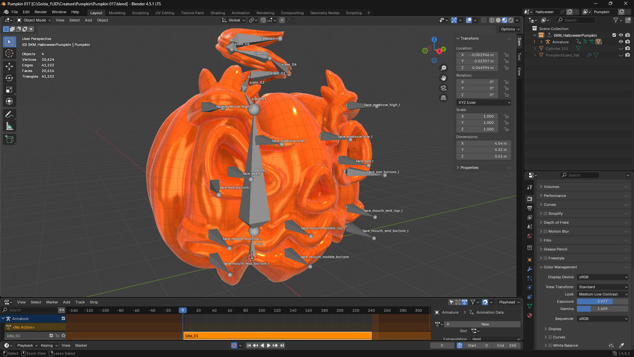The height and width of the screenshot is (357, 634).
Task: Toggle X-ray mode in the viewport header
Action: coord(483,20)
